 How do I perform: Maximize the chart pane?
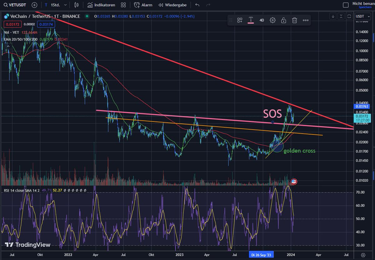point(349,16)
